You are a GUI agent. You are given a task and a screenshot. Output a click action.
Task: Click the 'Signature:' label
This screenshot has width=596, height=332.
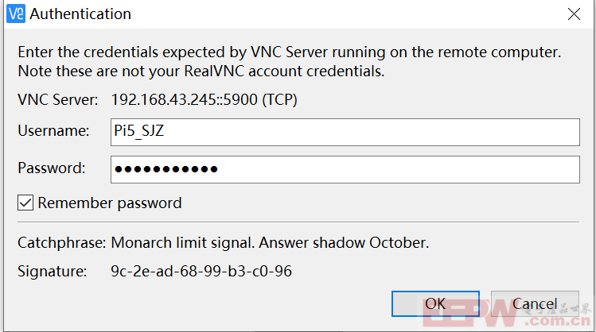click(x=52, y=271)
